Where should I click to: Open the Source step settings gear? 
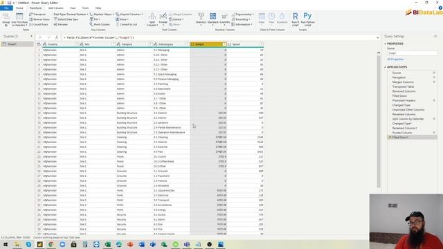[434, 73]
